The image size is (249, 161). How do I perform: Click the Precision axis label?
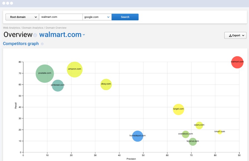click(131, 159)
